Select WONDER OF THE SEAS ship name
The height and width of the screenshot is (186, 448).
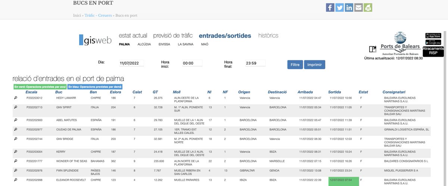click(x=72, y=161)
